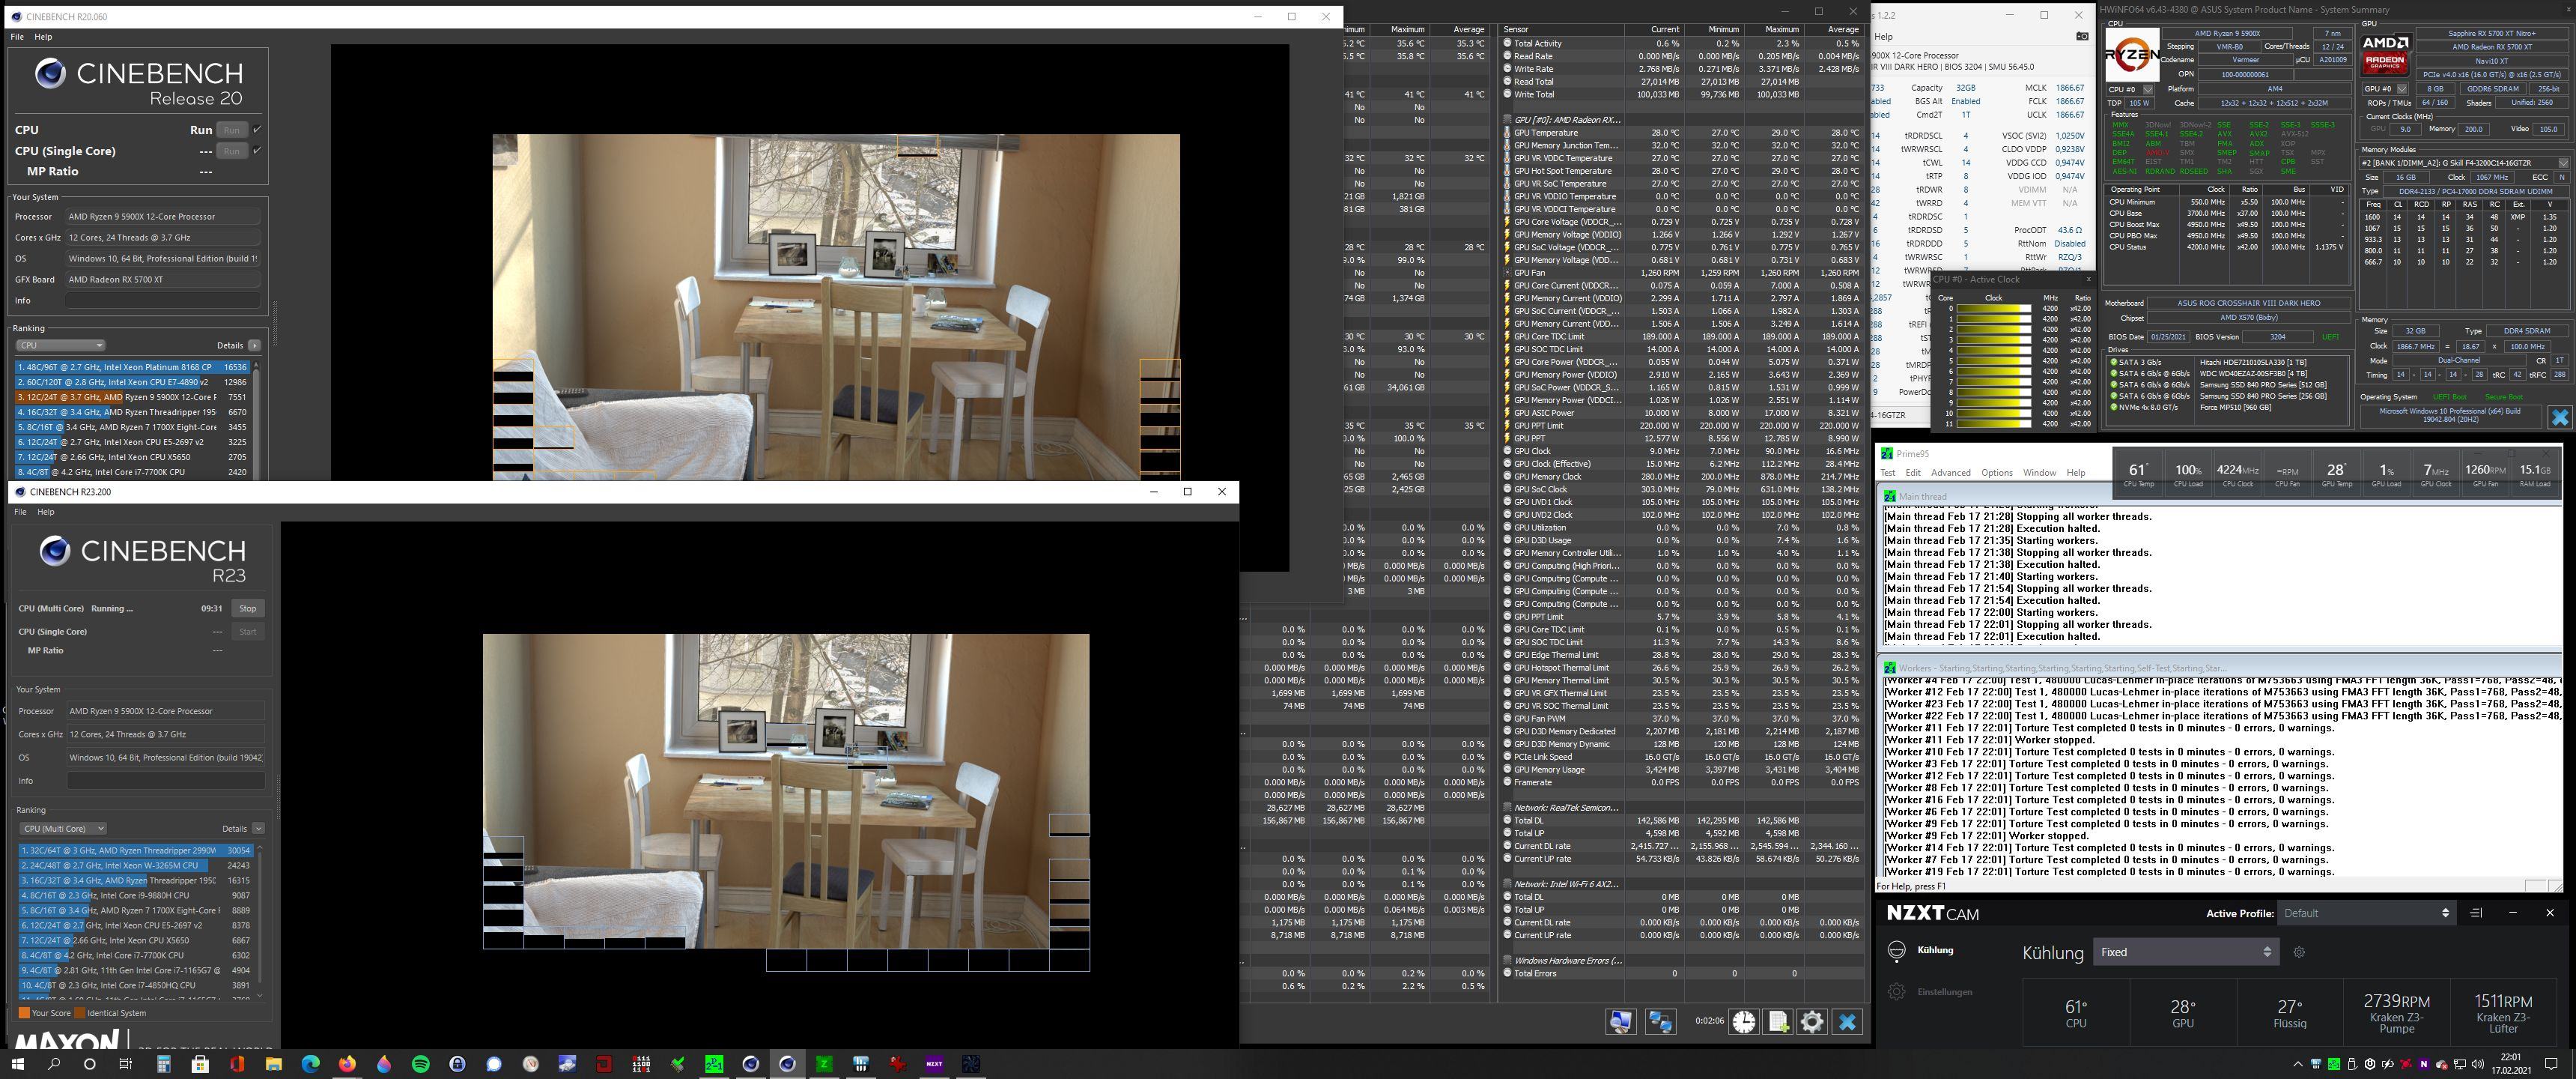The width and height of the screenshot is (2576, 1079).
Task: Open Microsoft Store from taskbar
Action: [x=200, y=1064]
